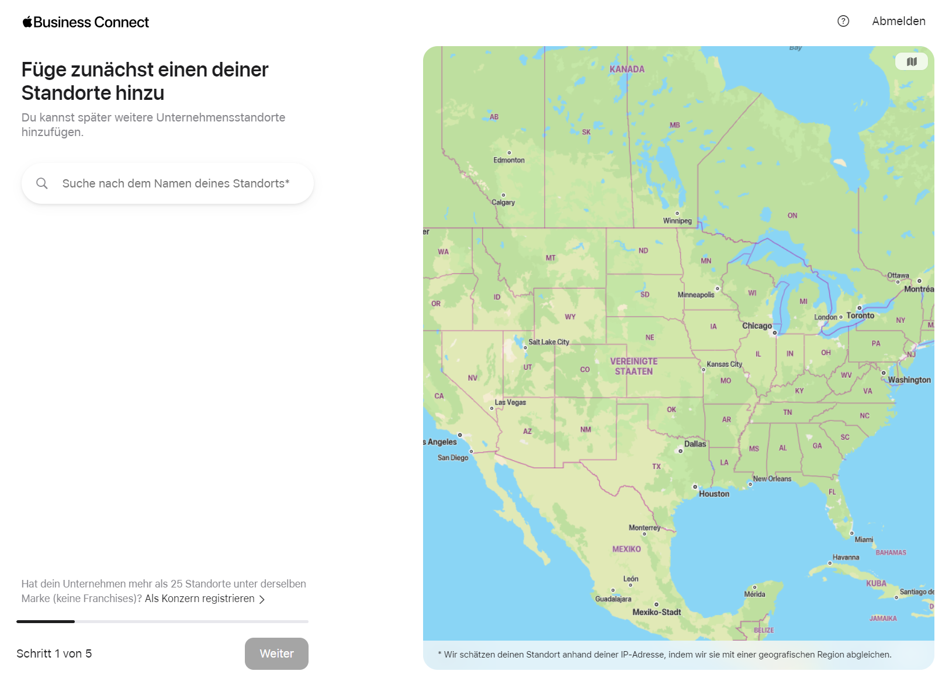This screenshot has height=678, width=942.
Task: Click the step progress bar
Action: [162, 621]
